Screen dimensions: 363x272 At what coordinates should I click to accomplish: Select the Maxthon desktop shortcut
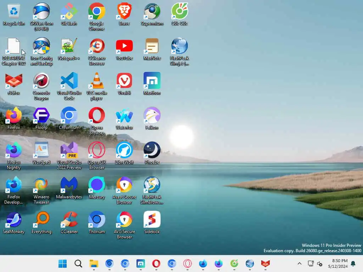[x=152, y=84]
